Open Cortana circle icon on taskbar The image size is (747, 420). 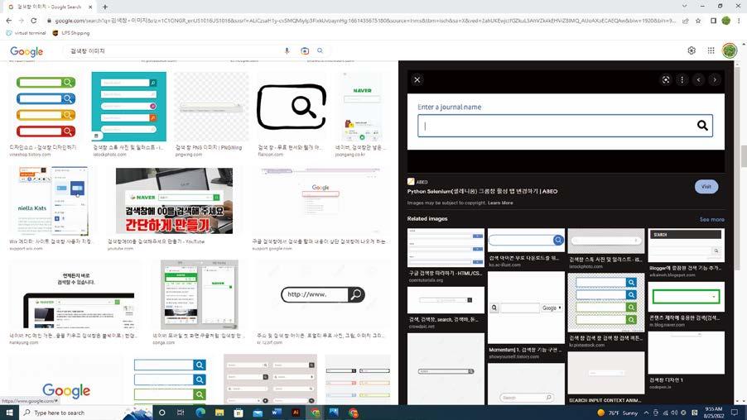[162, 413]
